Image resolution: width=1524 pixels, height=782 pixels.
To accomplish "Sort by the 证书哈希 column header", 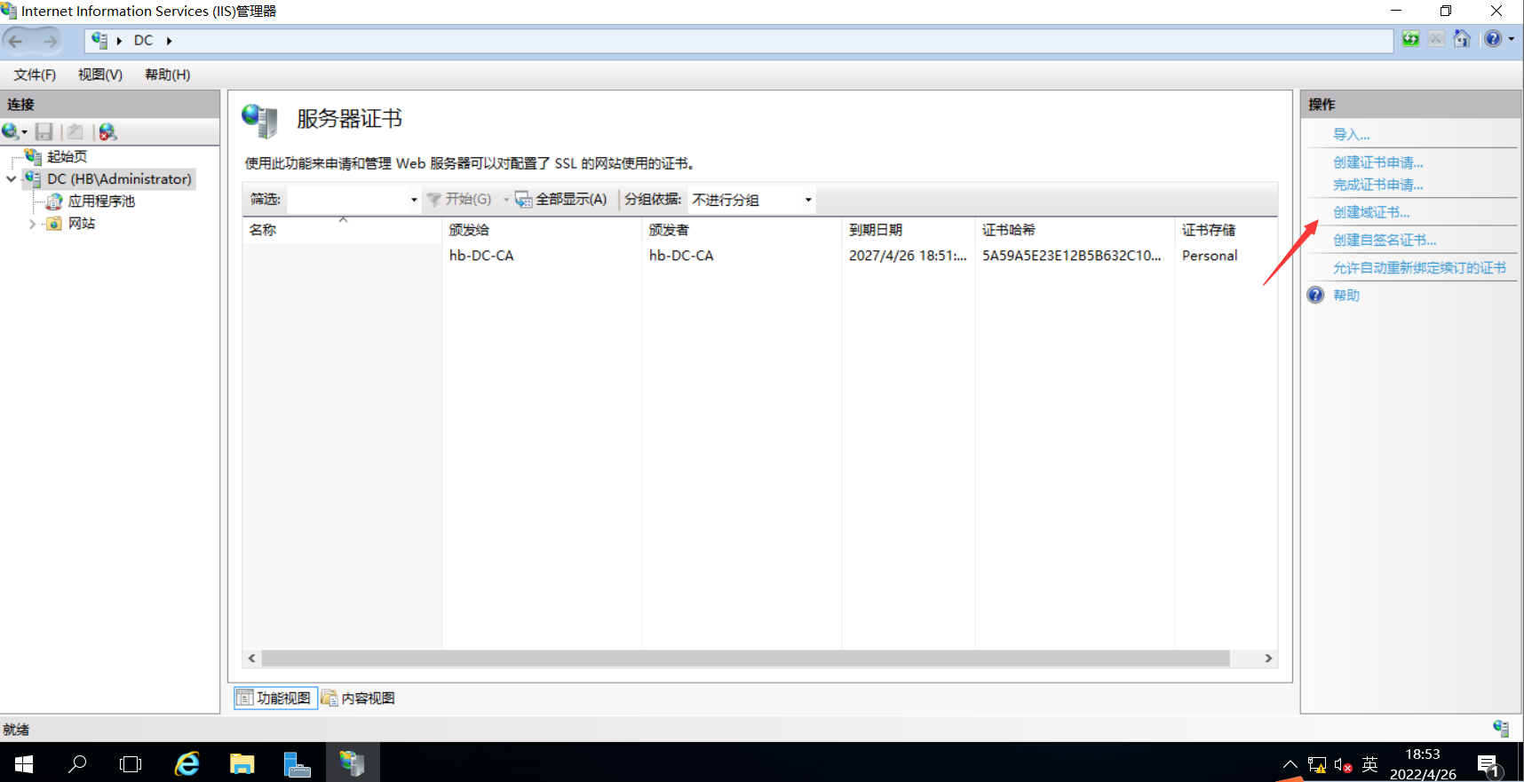I will coord(1075,230).
